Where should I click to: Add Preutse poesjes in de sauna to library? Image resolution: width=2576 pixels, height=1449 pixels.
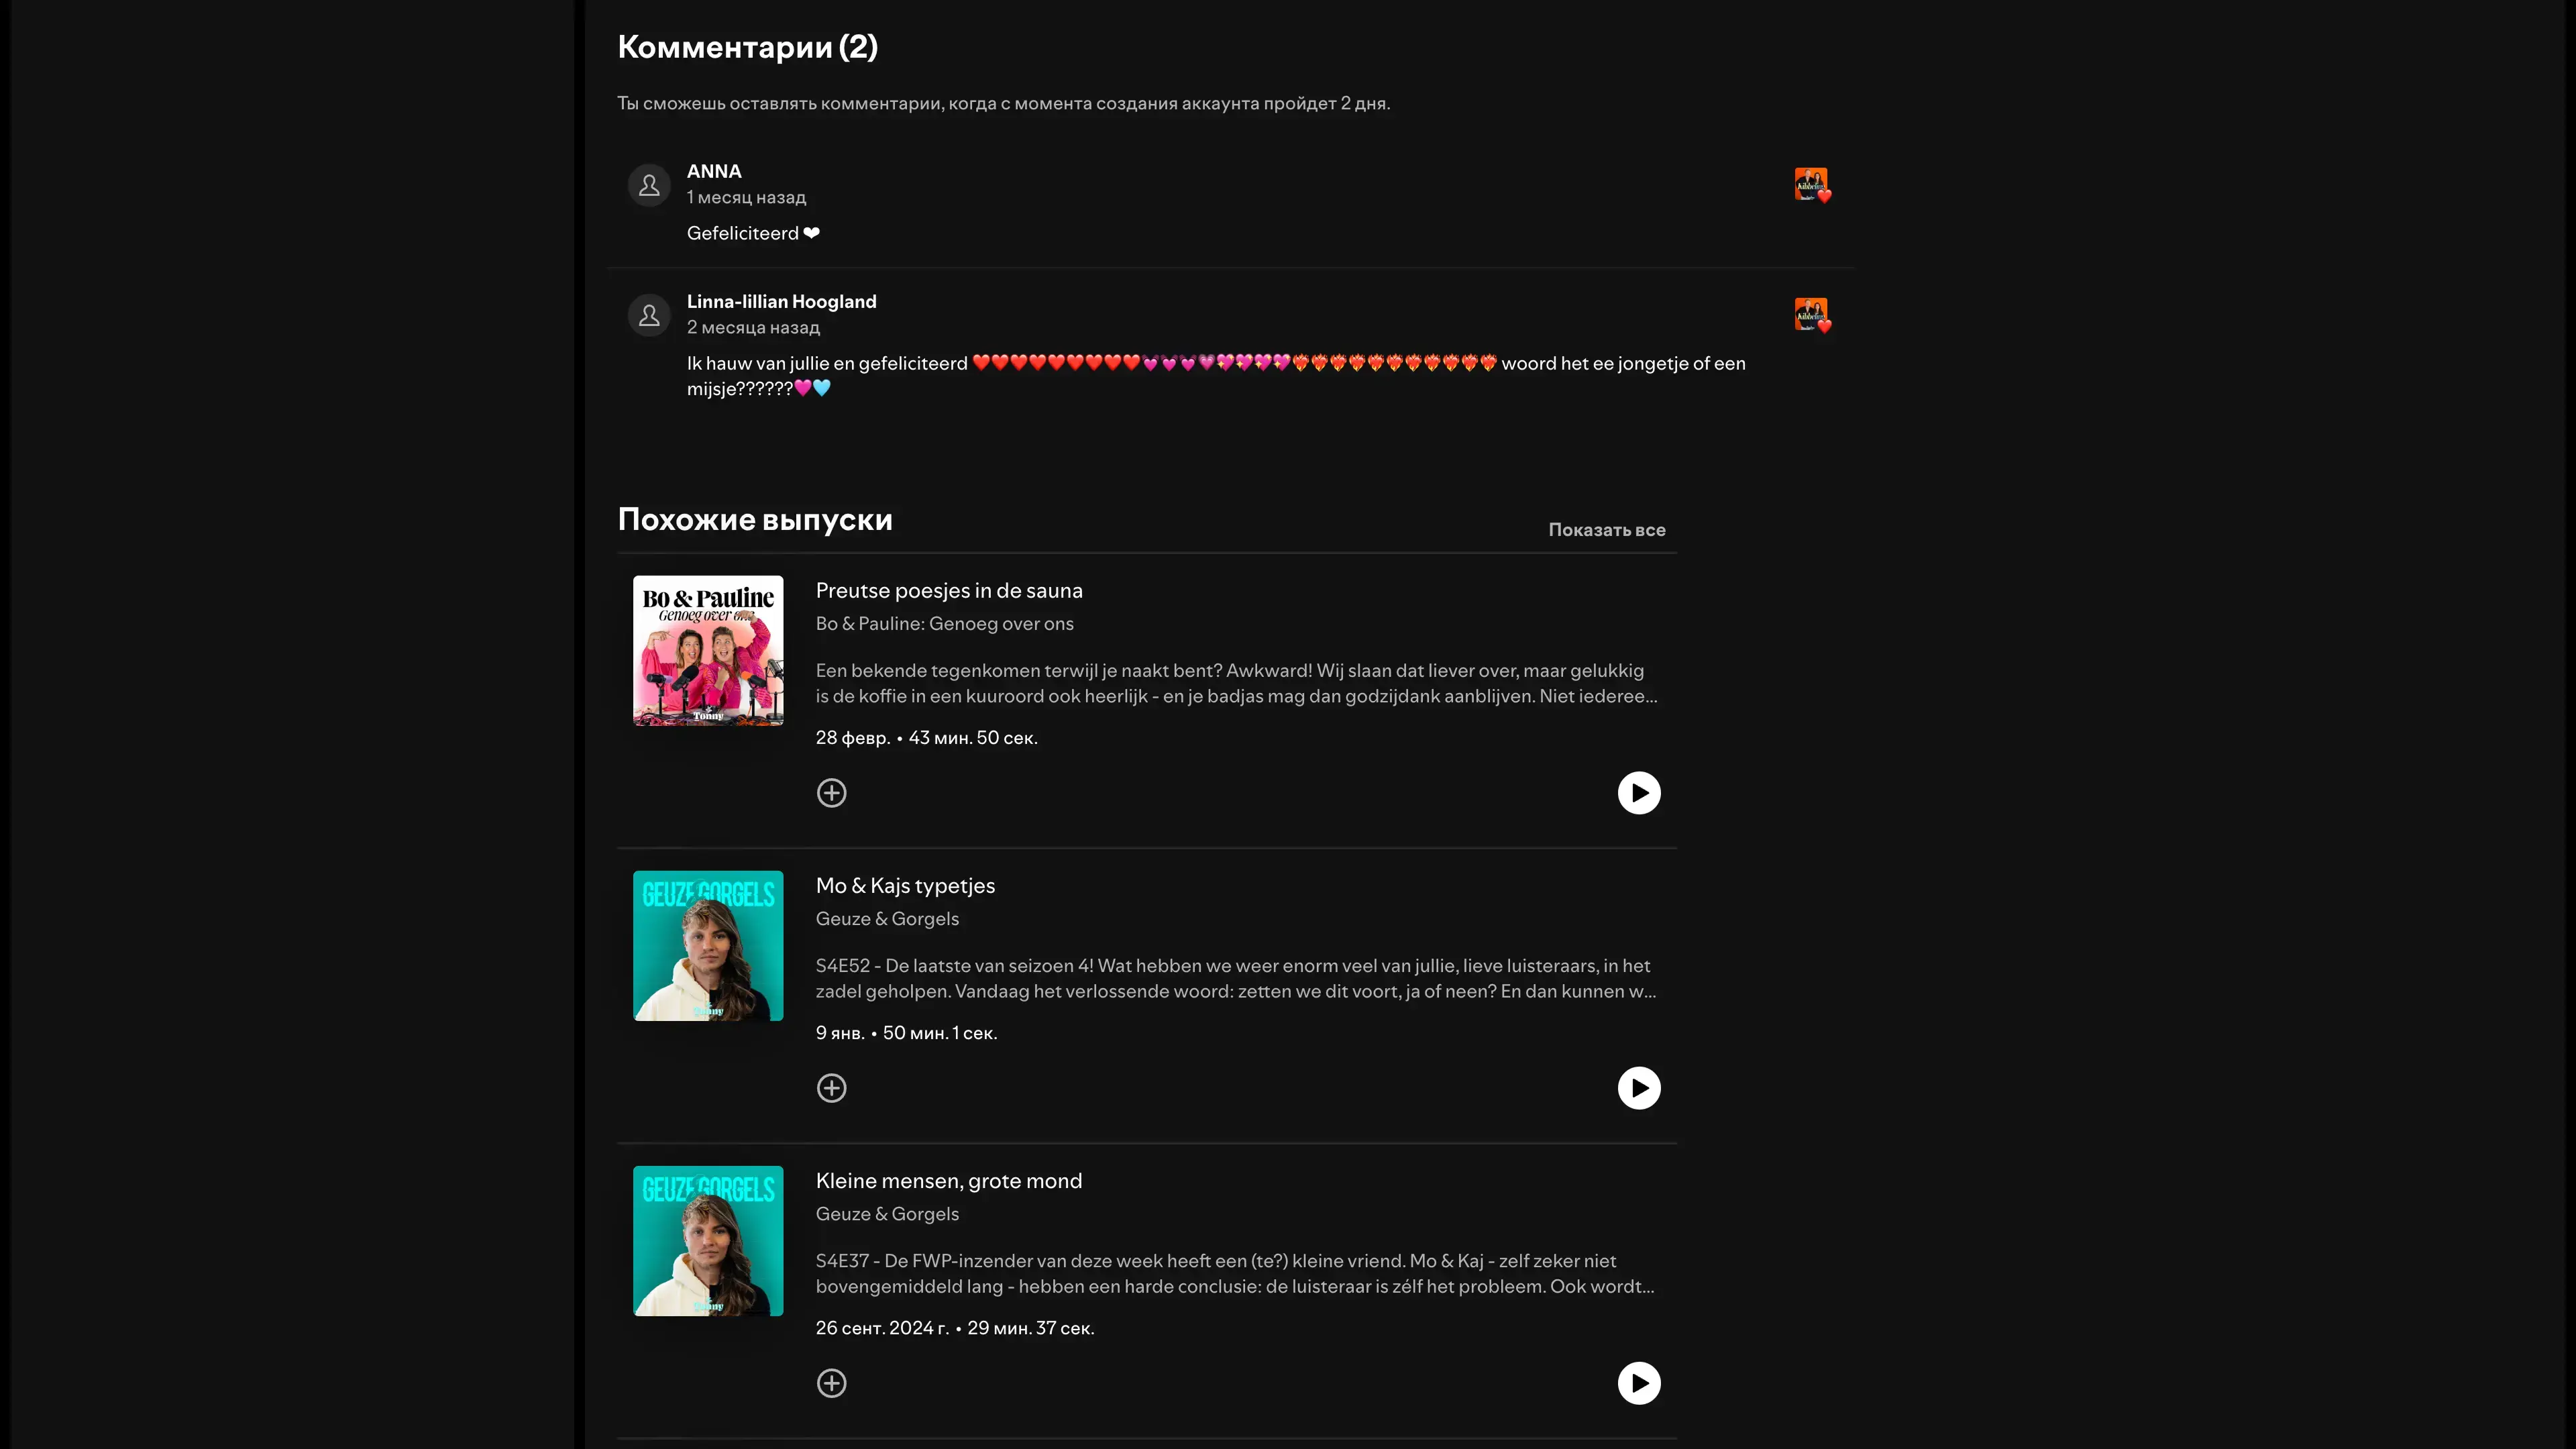(832, 793)
